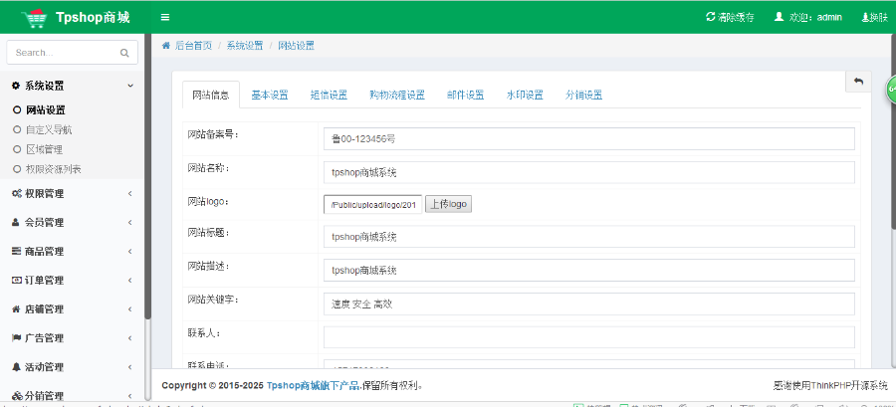This screenshot has height=407, width=896.
Task: Click the skin change icon
Action: pos(865,17)
